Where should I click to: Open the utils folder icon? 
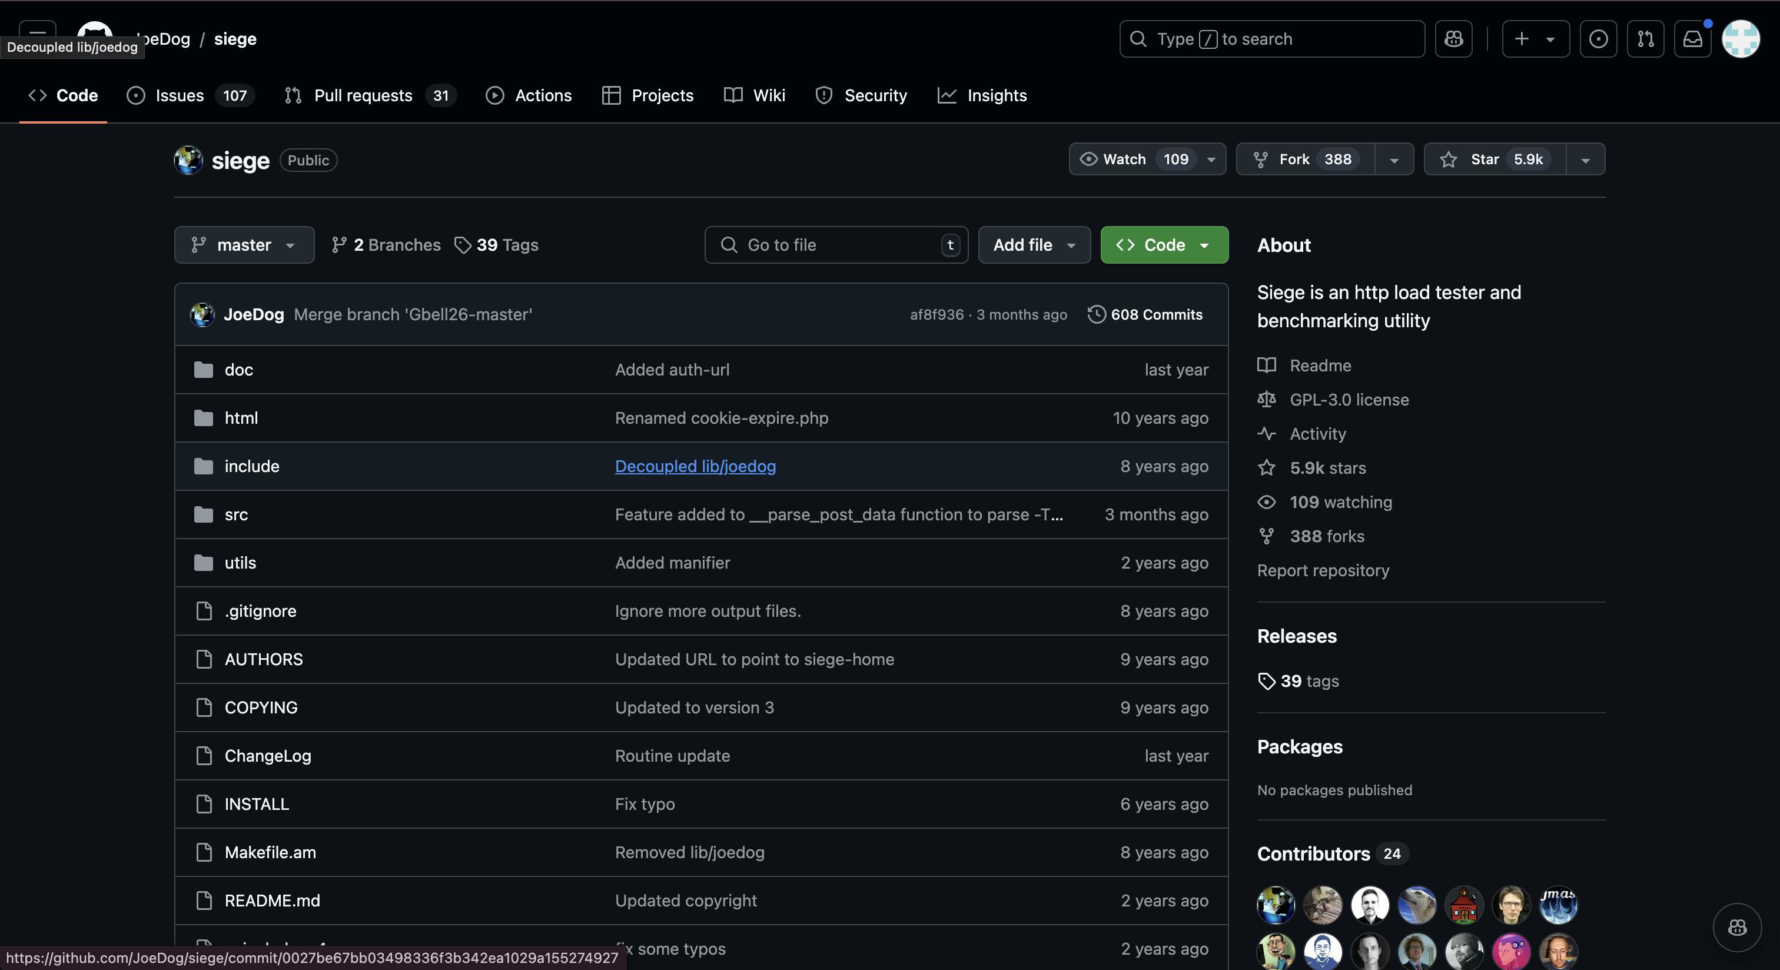(x=203, y=562)
